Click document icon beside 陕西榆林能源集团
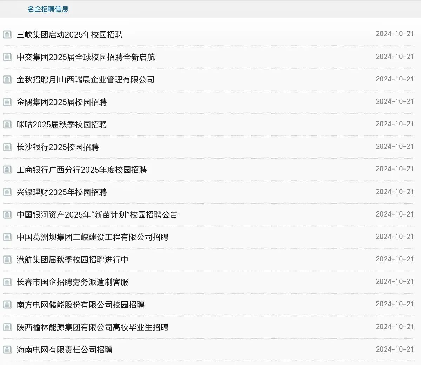The image size is (421, 365). [7, 327]
